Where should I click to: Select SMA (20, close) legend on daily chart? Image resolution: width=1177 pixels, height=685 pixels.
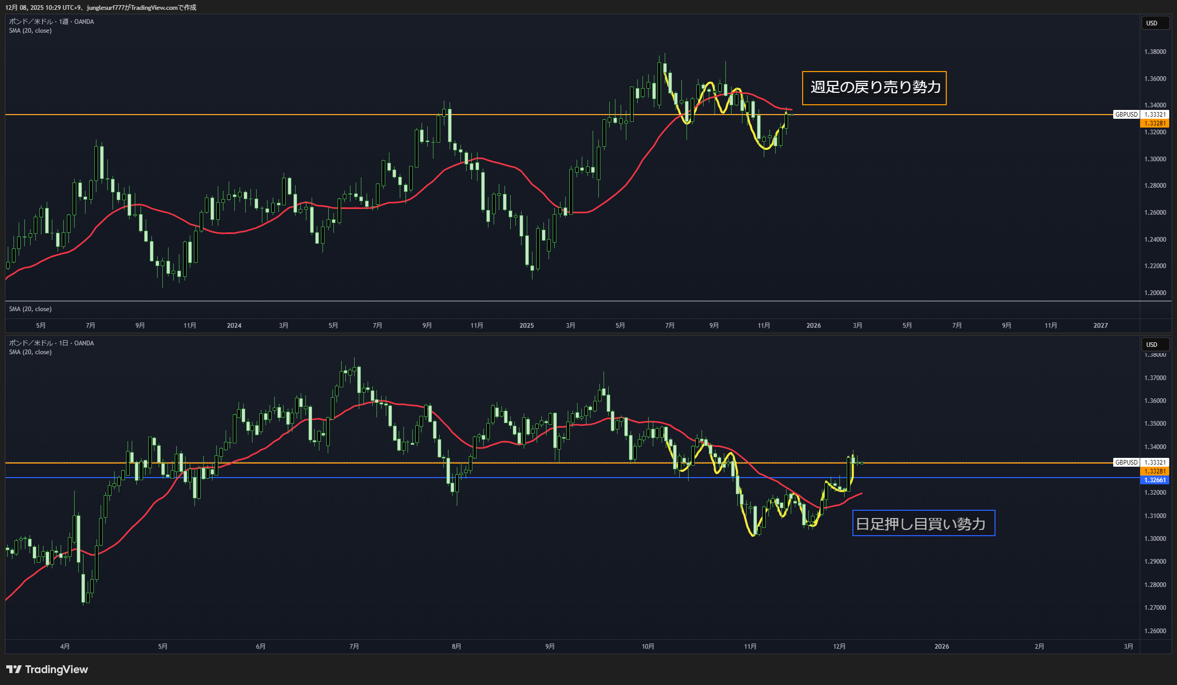pyautogui.click(x=30, y=352)
